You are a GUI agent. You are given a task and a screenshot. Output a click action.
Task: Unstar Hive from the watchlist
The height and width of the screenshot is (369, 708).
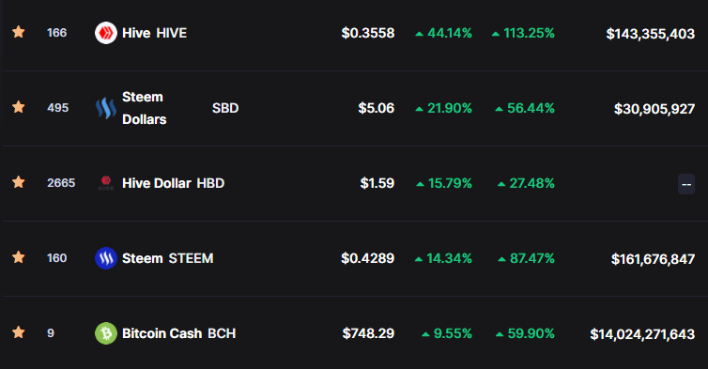click(19, 32)
